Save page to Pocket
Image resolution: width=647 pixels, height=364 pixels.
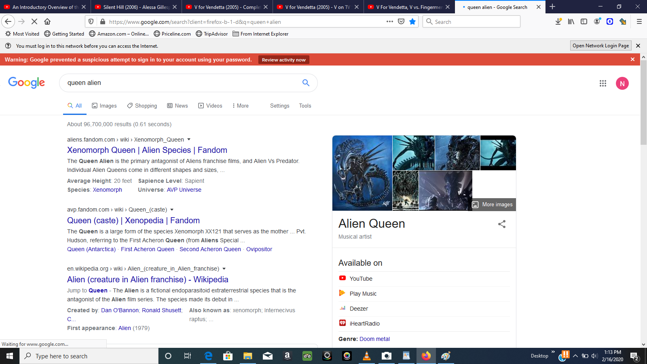[x=401, y=21]
